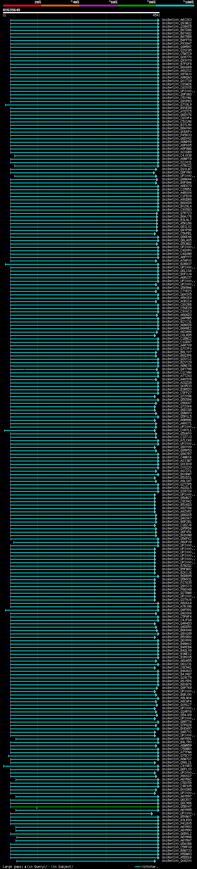This screenshot has width=197, height=869.
Task: Select hit UniRef100_C4WRI6
Action: click(177, 457)
